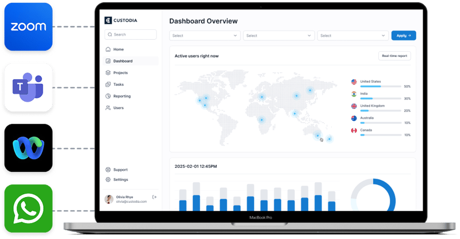Click the Australia flag icon
The width and height of the screenshot is (460, 239).
354,118
